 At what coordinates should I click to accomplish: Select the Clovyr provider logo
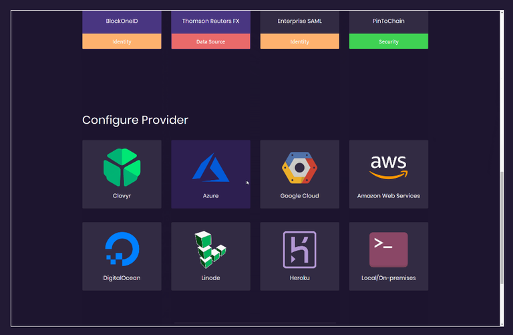pyautogui.click(x=122, y=167)
